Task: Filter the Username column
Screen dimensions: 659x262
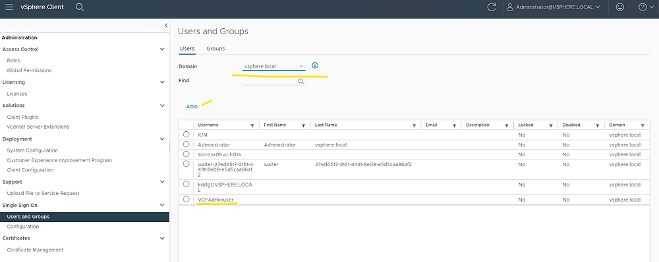Action: [252, 125]
